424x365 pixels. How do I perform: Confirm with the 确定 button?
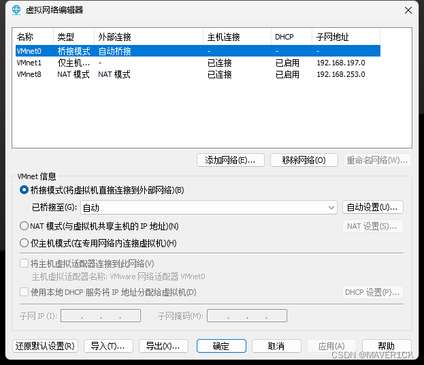pos(221,346)
